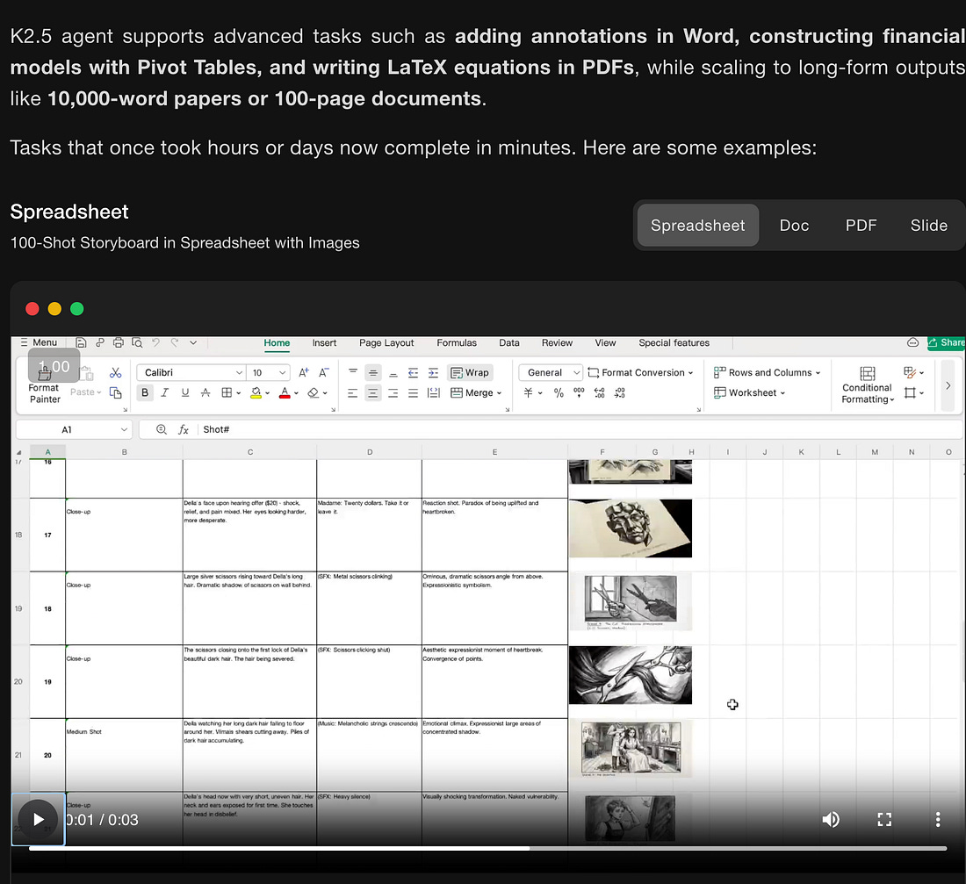Select the PDF example tab
This screenshot has width=966, height=884.
tap(861, 226)
